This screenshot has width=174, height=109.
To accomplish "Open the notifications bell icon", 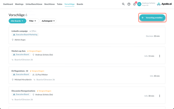I will coord(134,4).
